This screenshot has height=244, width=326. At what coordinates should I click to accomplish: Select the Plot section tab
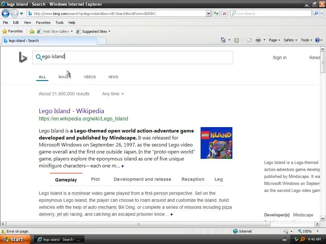pyautogui.click(x=95, y=179)
